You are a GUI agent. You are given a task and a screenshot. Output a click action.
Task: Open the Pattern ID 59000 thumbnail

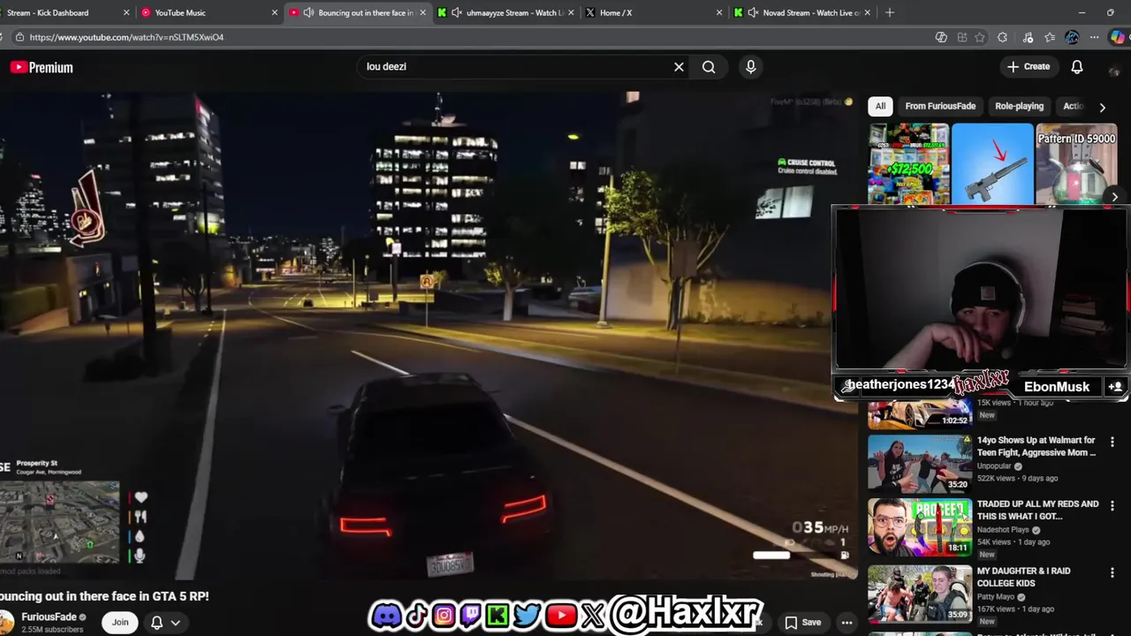point(1076,164)
